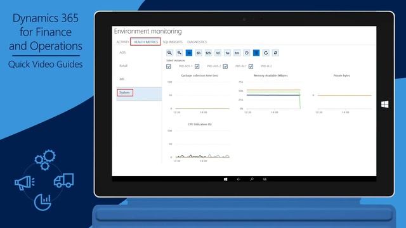Screen dimensions: 406x228
Task: Toggle the PRD-BI-2 instance checkbox
Action: pyautogui.click(x=251, y=66)
